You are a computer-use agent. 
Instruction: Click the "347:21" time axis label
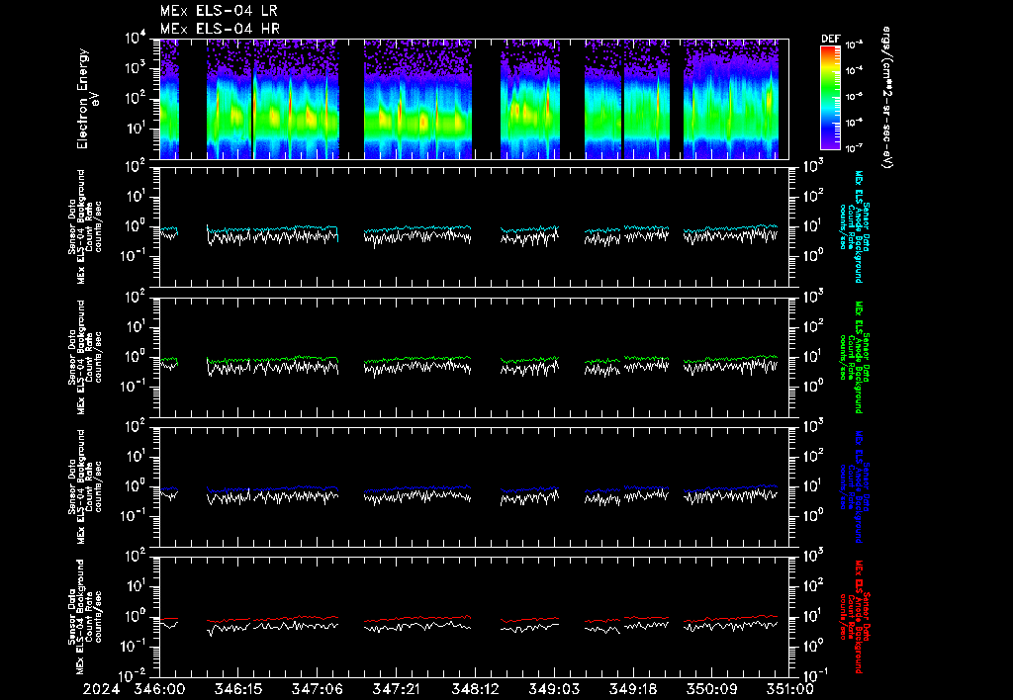(x=397, y=689)
